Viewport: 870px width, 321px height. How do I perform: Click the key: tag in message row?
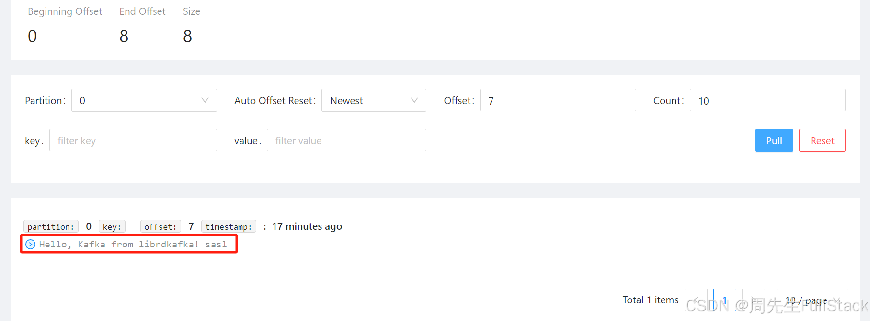pos(112,226)
